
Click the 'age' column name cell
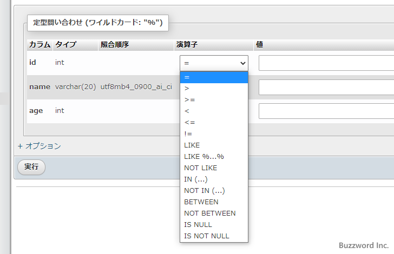[36, 111]
